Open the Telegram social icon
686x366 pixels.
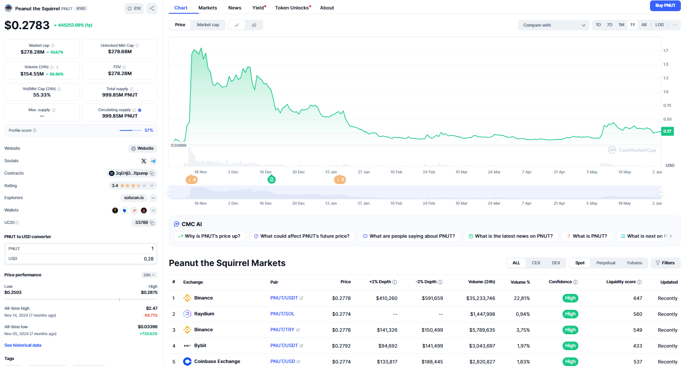click(153, 161)
